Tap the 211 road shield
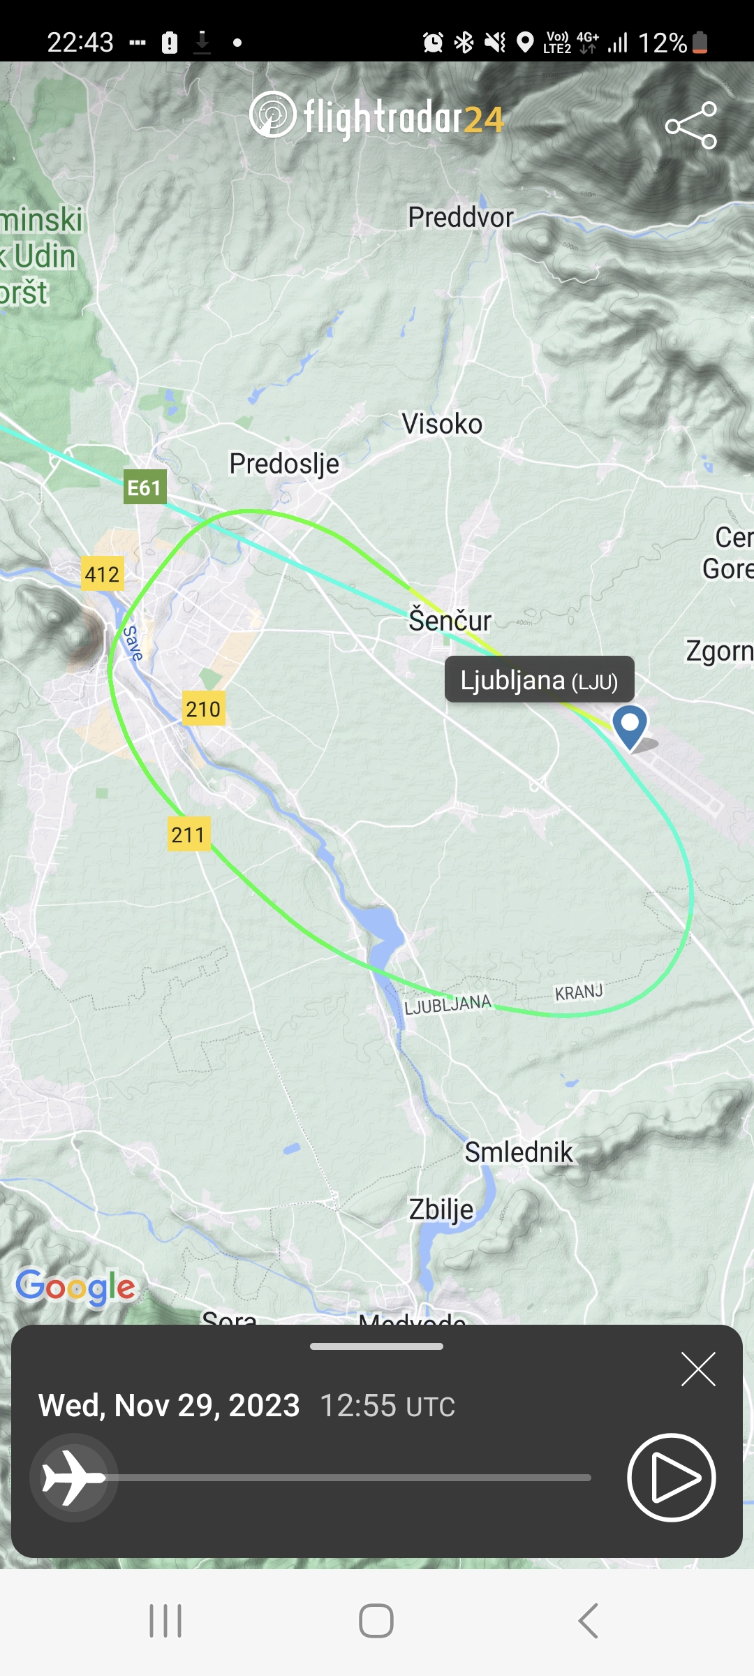The image size is (754, 1676). [x=188, y=834]
